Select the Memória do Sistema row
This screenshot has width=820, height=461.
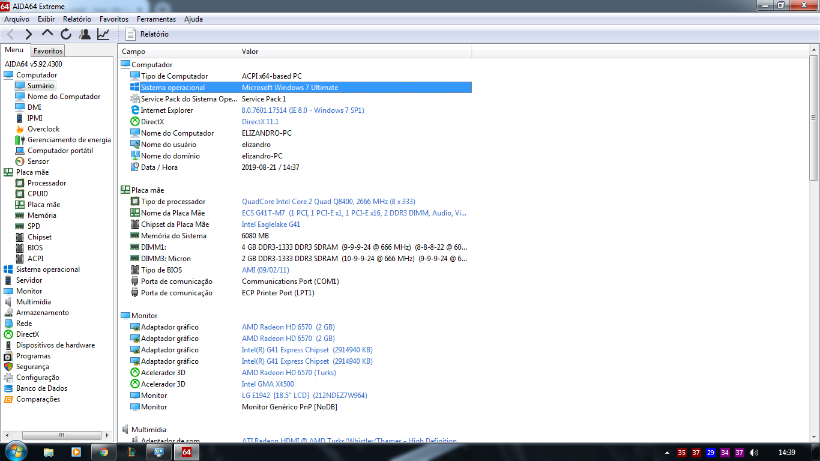coord(301,236)
